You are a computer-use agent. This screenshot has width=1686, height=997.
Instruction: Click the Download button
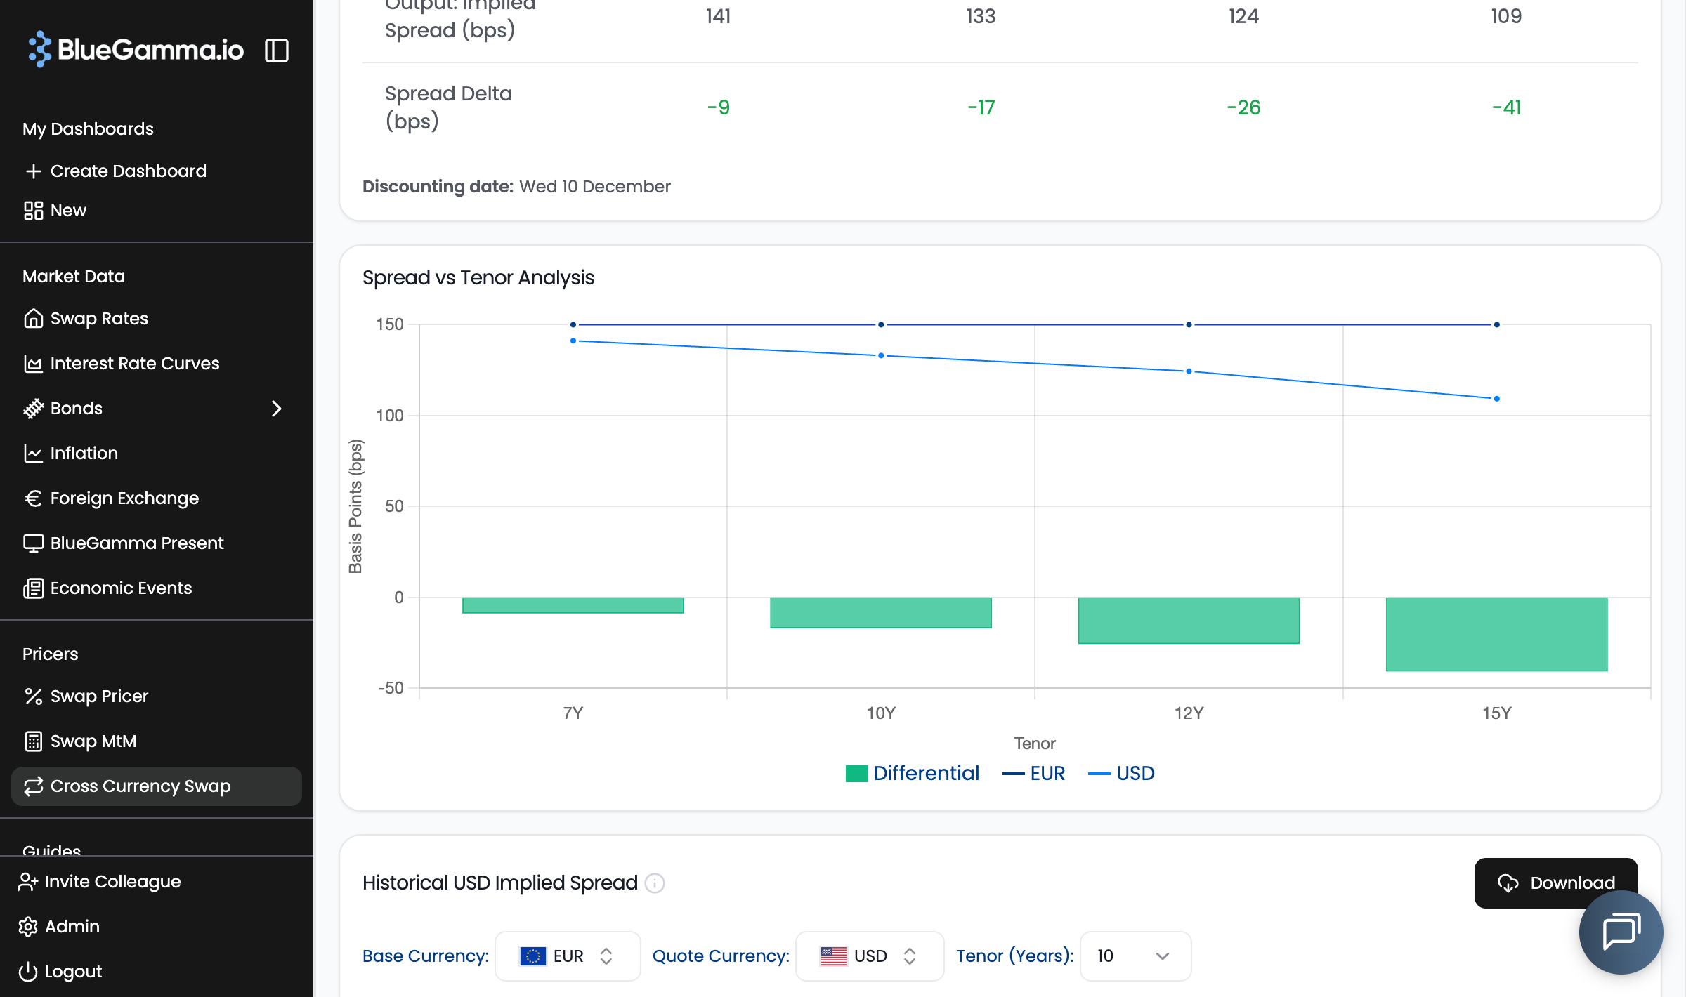pyautogui.click(x=1555, y=883)
